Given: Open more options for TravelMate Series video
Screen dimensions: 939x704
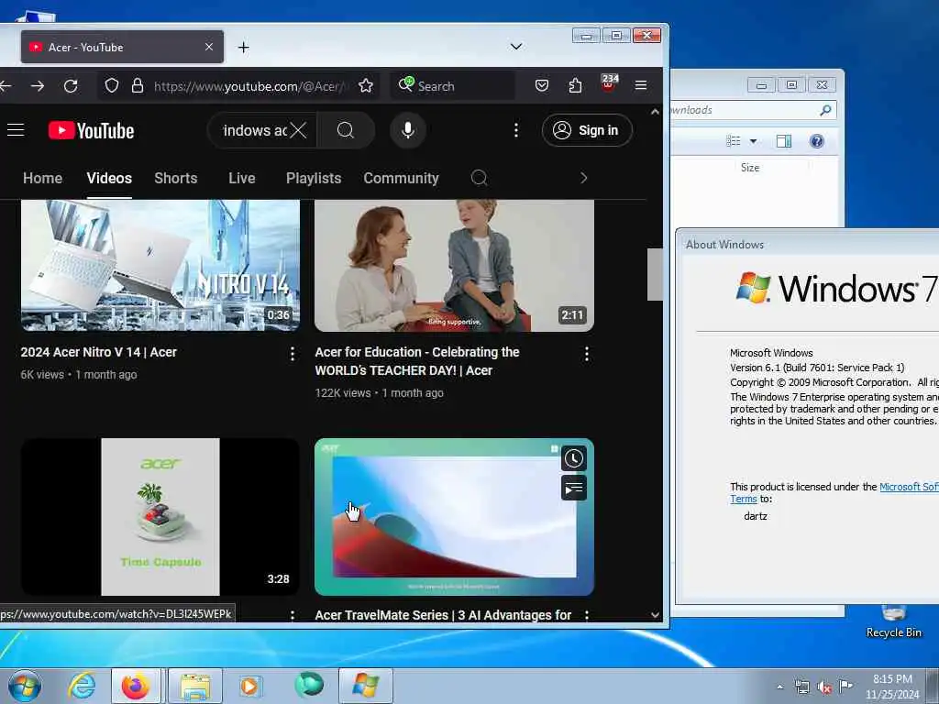Looking at the screenshot, I should pos(586,615).
